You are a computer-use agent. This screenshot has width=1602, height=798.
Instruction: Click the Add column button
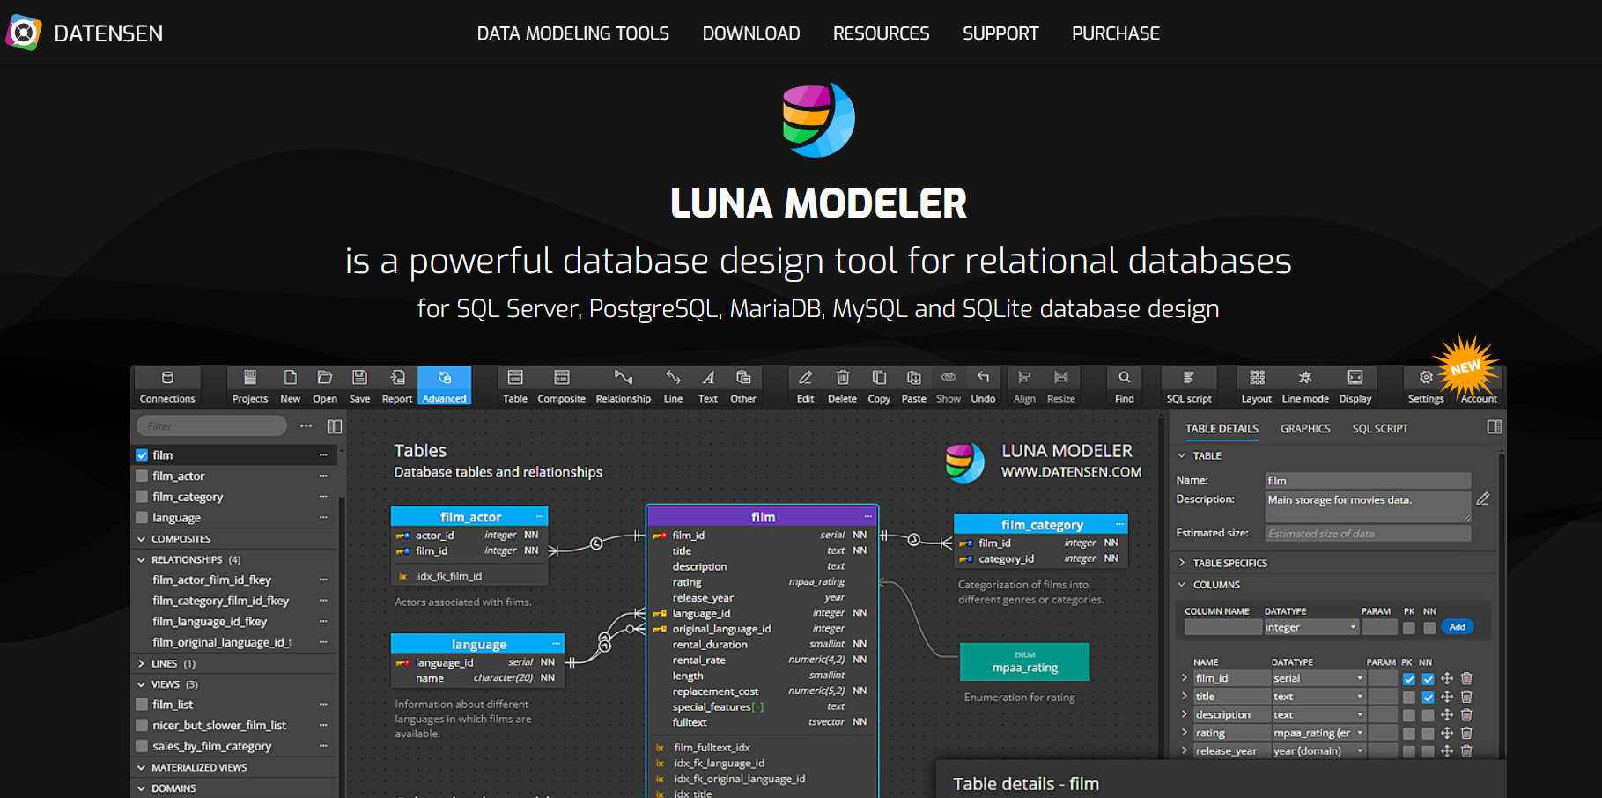click(1458, 627)
